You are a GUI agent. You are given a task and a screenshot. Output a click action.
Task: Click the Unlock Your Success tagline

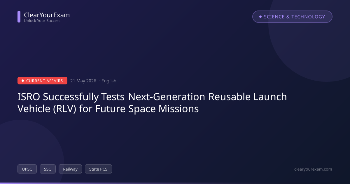pos(42,21)
